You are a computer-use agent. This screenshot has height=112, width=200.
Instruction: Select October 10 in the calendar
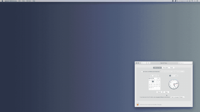[153, 83]
